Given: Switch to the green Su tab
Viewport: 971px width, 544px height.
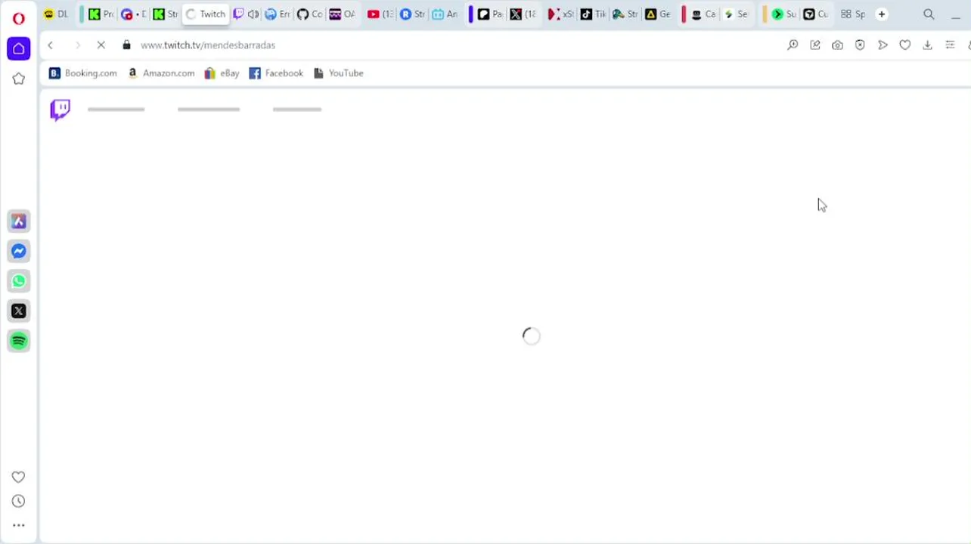Looking at the screenshot, I should pos(783,14).
